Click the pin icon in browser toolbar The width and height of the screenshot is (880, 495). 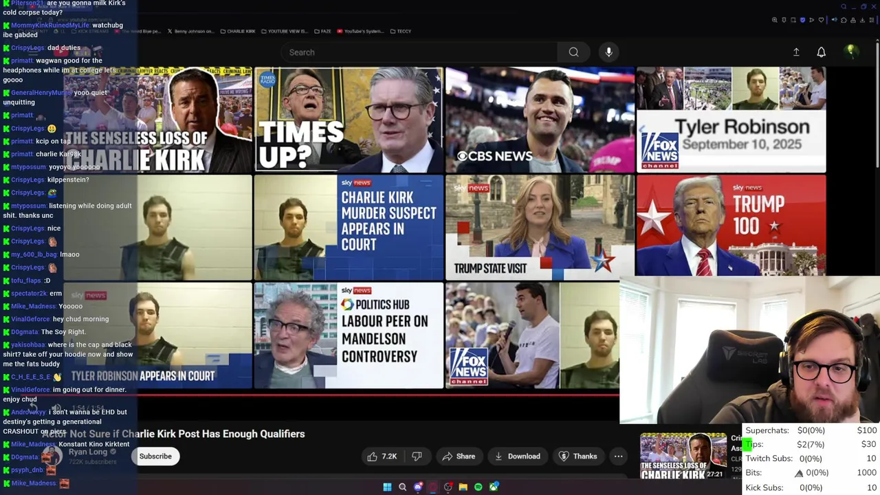(784, 20)
